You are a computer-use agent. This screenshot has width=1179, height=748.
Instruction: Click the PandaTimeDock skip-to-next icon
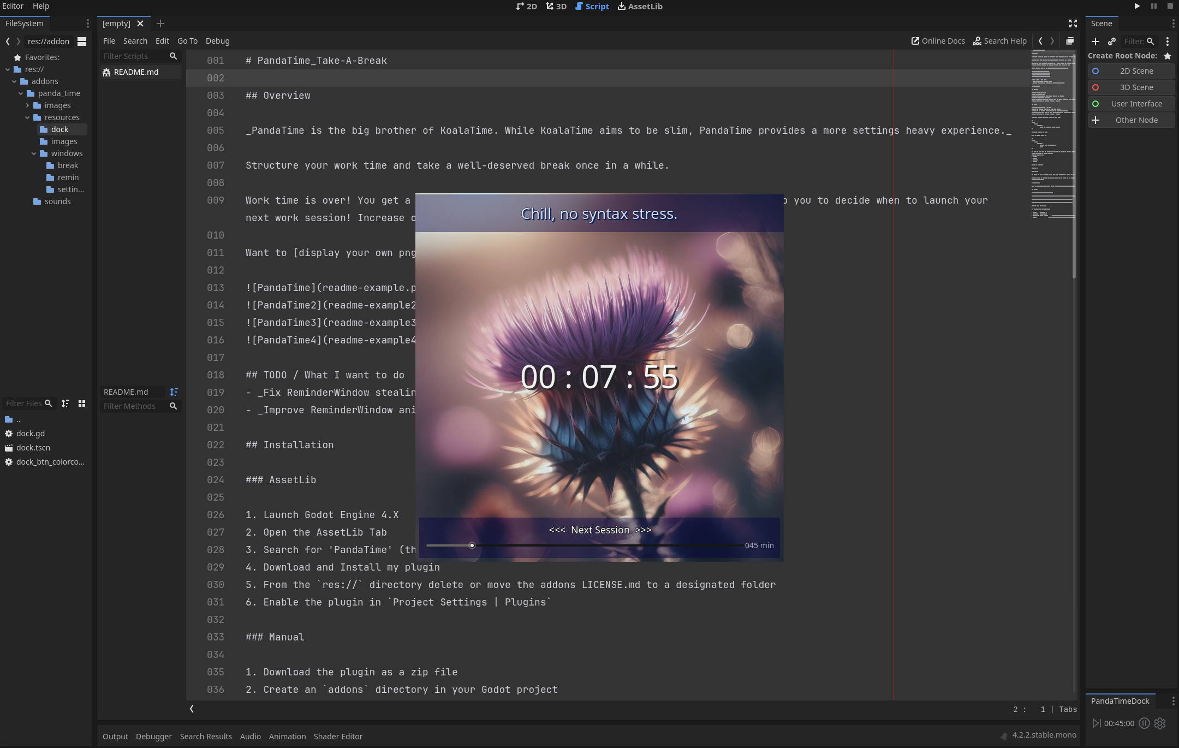pos(1096,723)
